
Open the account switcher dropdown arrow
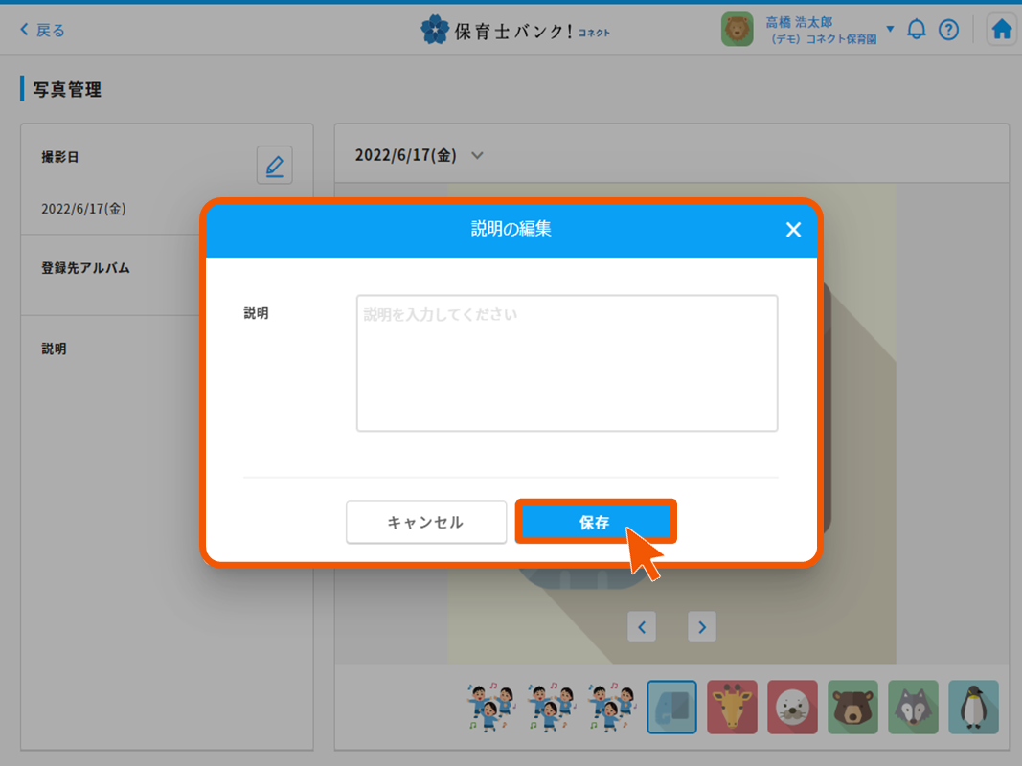click(x=891, y=29)
